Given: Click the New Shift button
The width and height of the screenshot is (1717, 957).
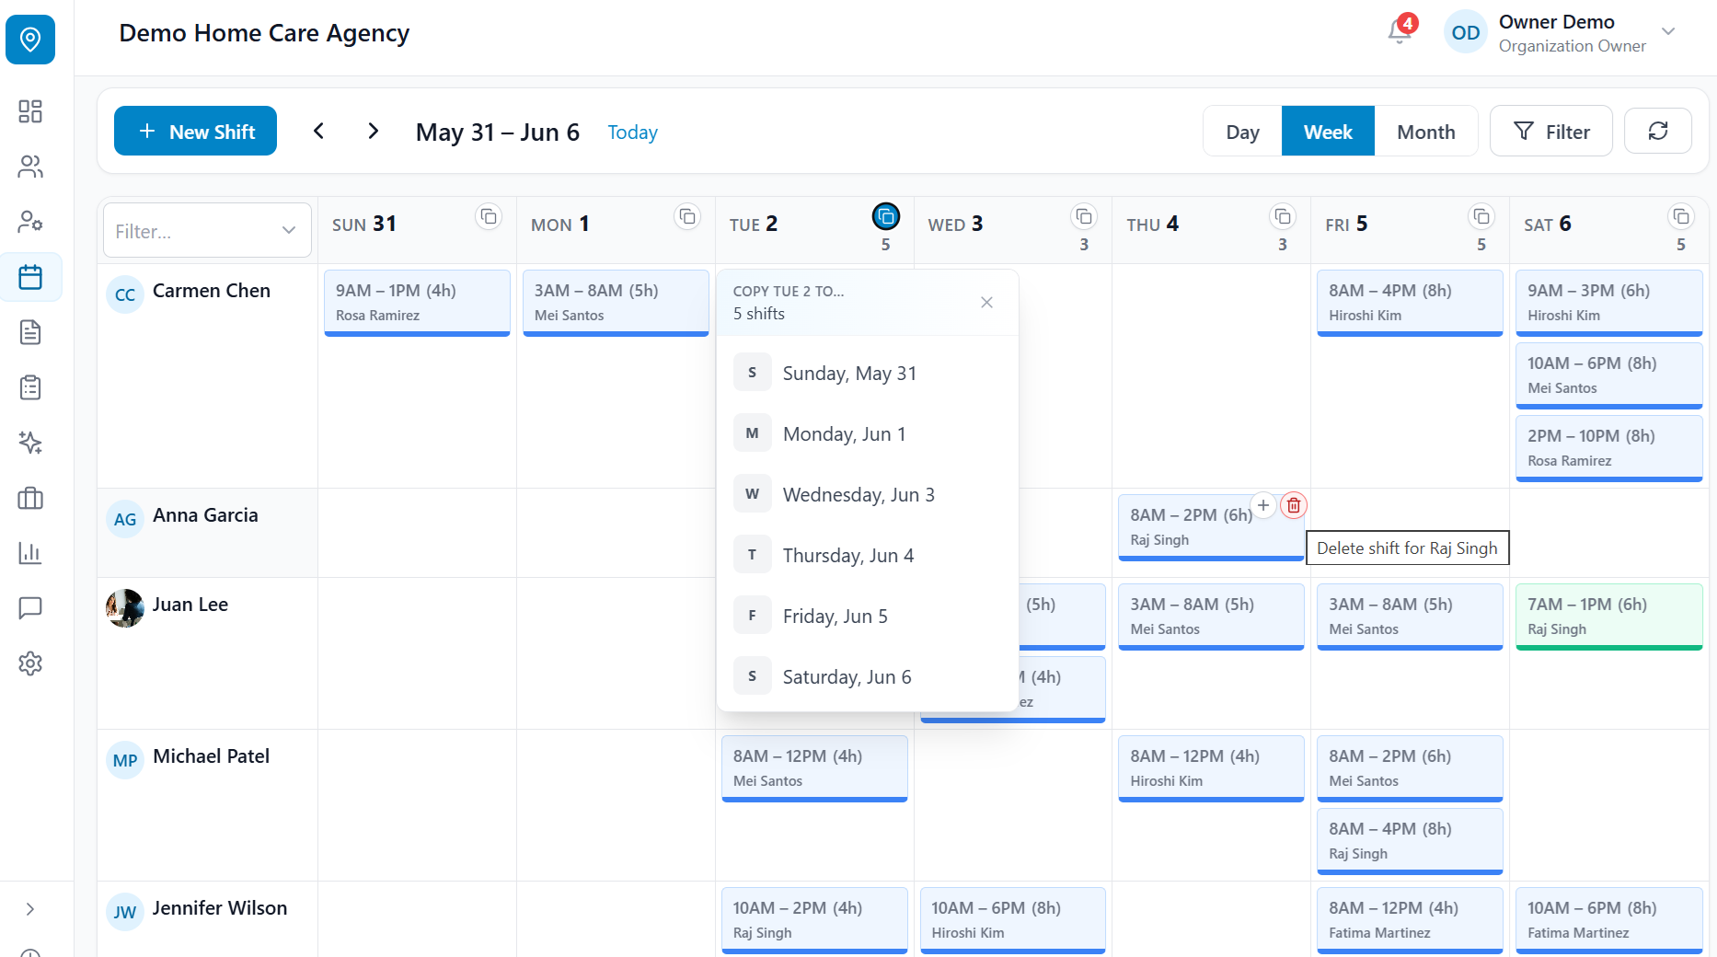Looking at the screenshot, I should 195,131.
